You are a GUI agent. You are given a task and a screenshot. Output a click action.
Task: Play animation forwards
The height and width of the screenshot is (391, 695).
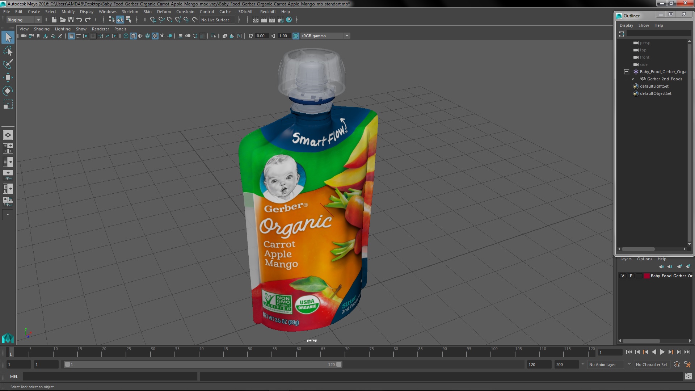[662, 352]
